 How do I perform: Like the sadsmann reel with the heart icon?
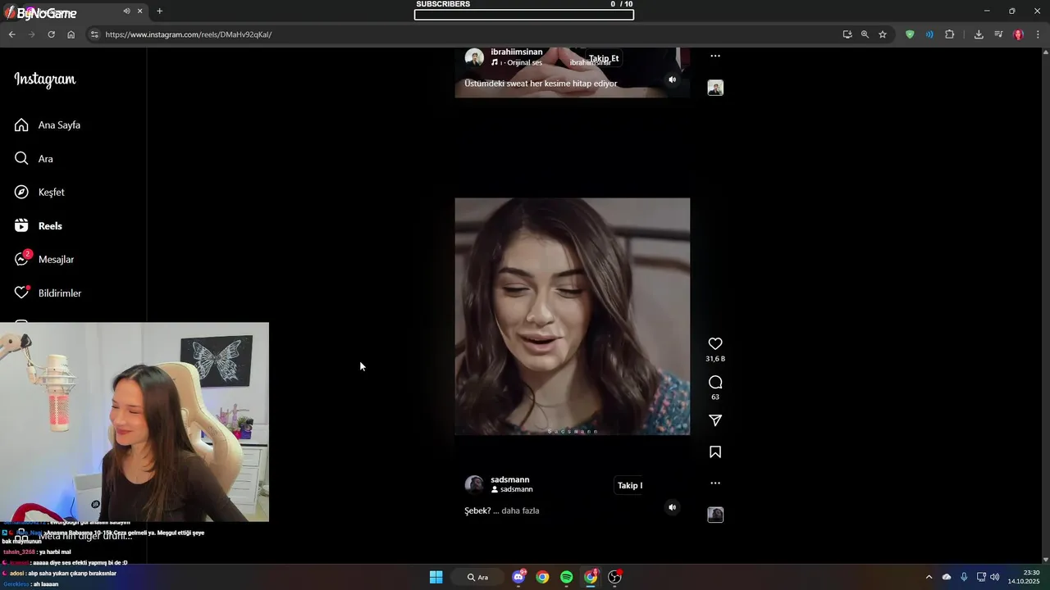(x=715, y=344)
